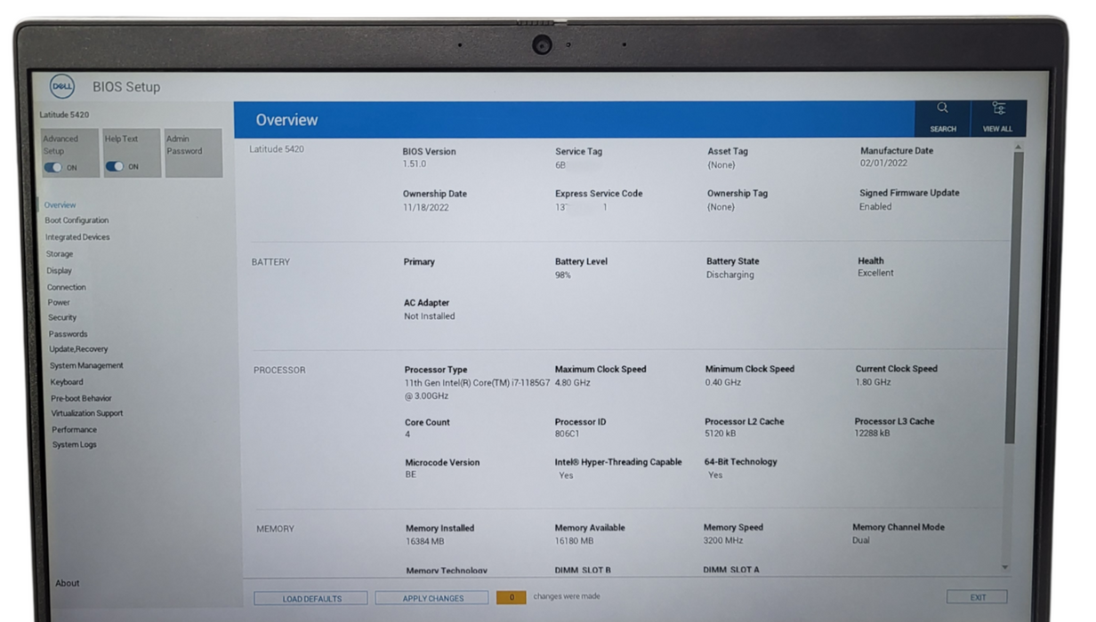Click the Overview header title
1096x622 pixels.
(286, 120)
